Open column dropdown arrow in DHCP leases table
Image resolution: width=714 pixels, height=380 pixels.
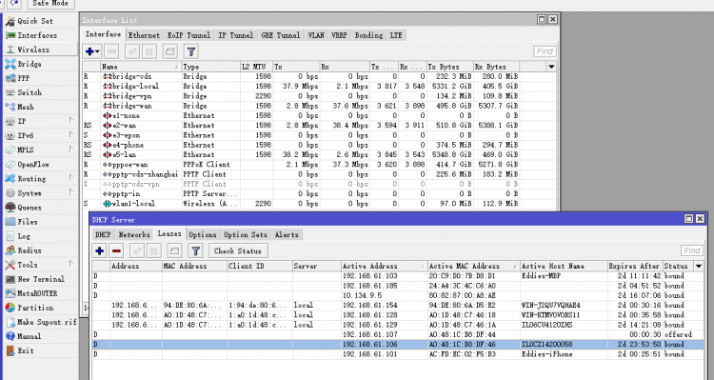click(699, 266)
